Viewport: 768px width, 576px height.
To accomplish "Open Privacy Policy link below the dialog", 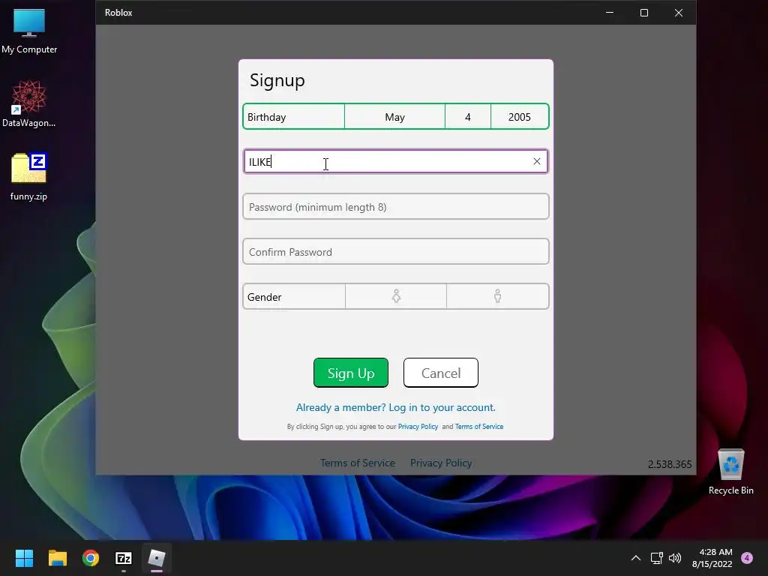I will (x=441, y=463).
